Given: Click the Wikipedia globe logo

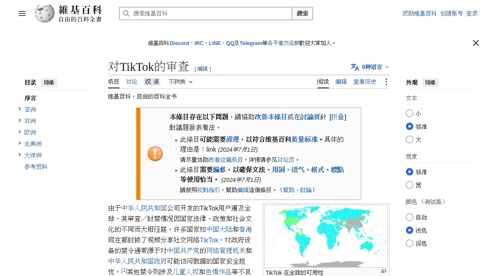Looking at the screenshot, I should point(44,13).
